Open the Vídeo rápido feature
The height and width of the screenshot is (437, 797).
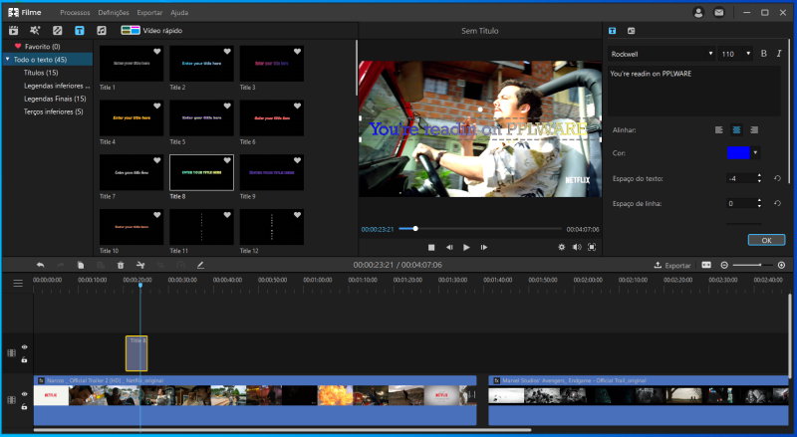click(151, 31)
